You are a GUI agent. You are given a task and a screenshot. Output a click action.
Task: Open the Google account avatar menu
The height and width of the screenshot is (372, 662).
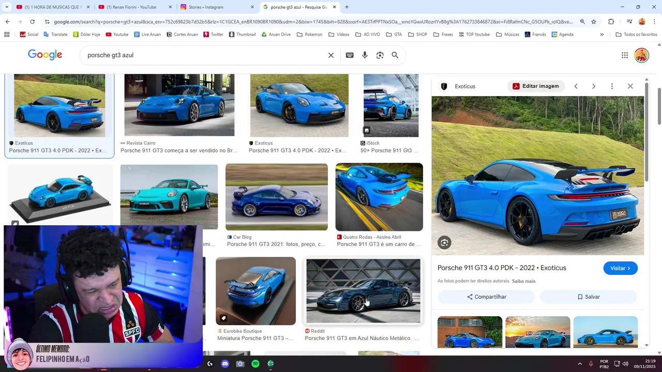tap(641, 55)
